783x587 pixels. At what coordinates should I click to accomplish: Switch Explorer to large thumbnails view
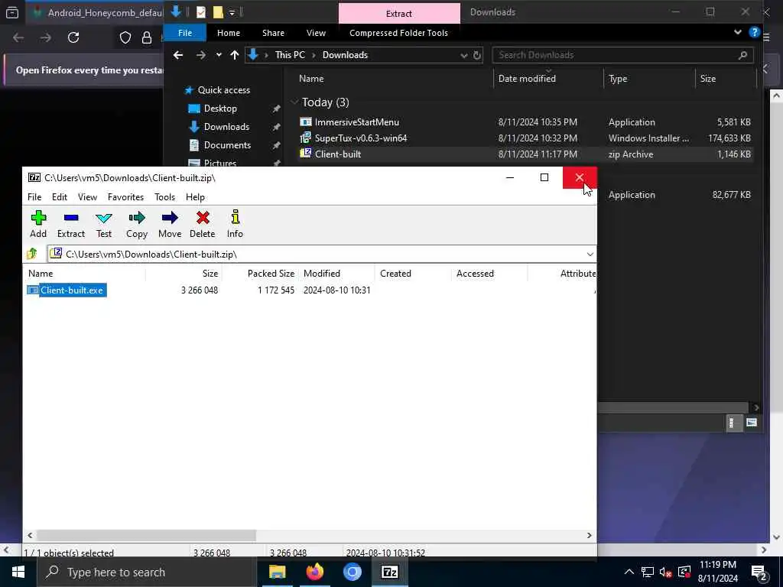751,423
